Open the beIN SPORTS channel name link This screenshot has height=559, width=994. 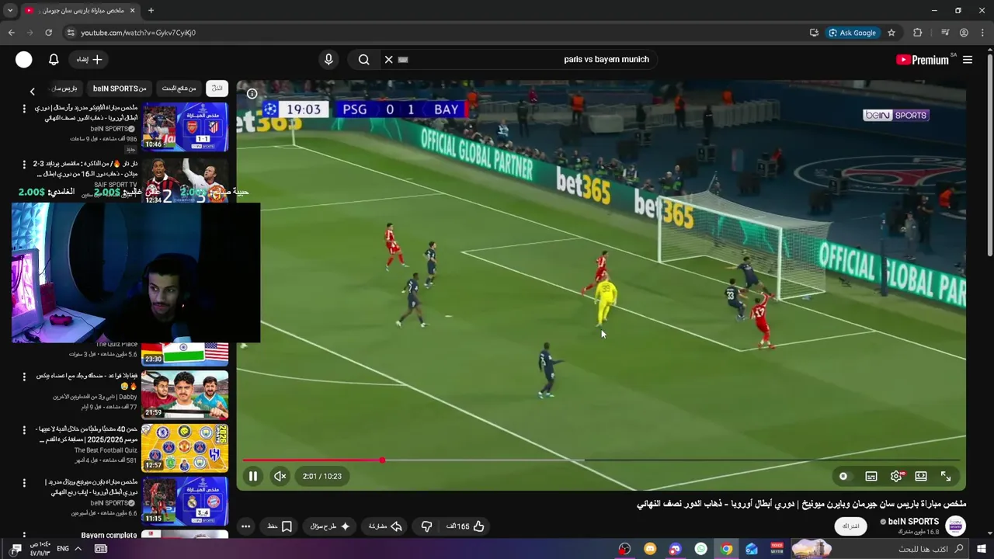913,522
